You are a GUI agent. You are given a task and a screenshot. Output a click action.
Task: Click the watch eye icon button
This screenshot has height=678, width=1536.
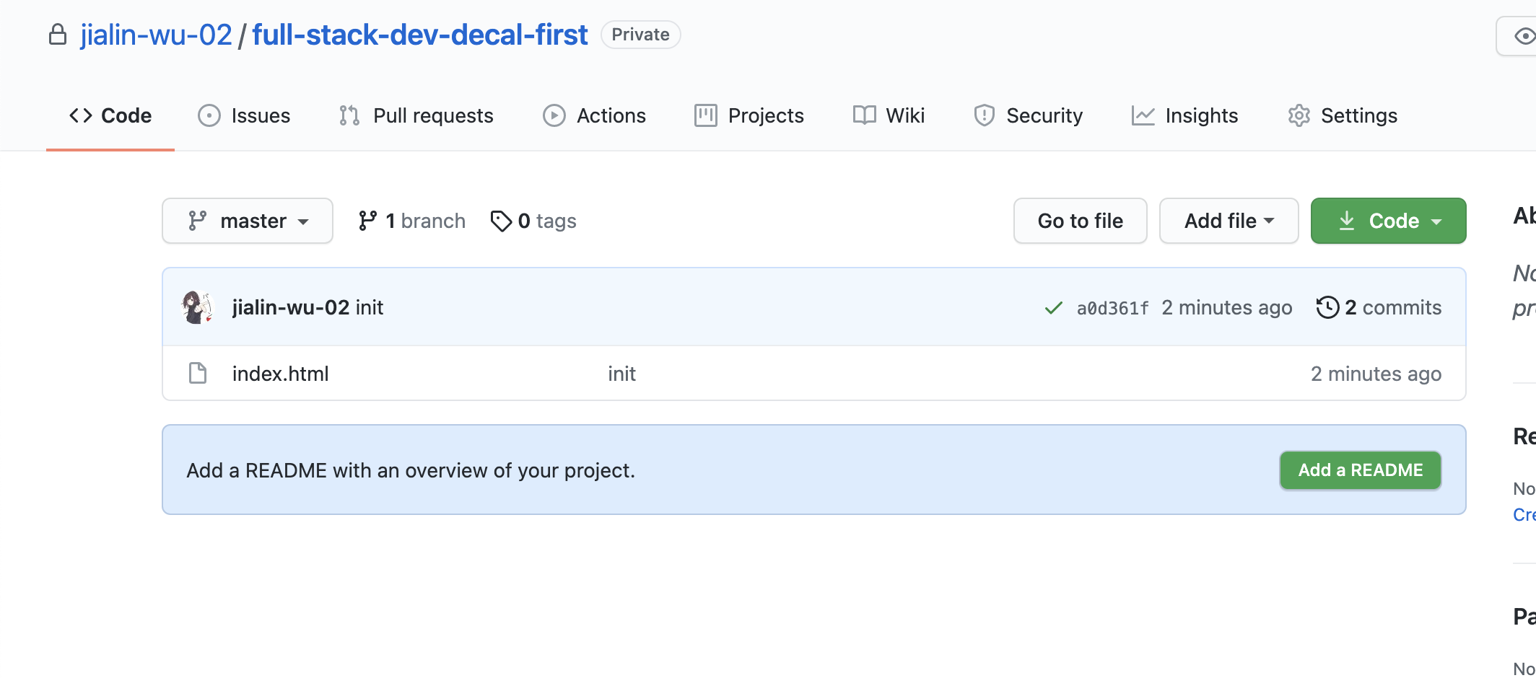pyautogui.click(x=1524, y=36)
